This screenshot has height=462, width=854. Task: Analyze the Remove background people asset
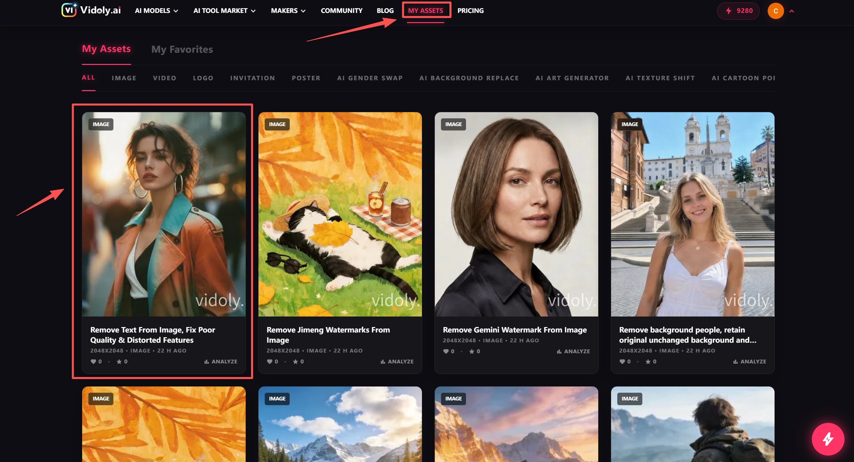750,361
